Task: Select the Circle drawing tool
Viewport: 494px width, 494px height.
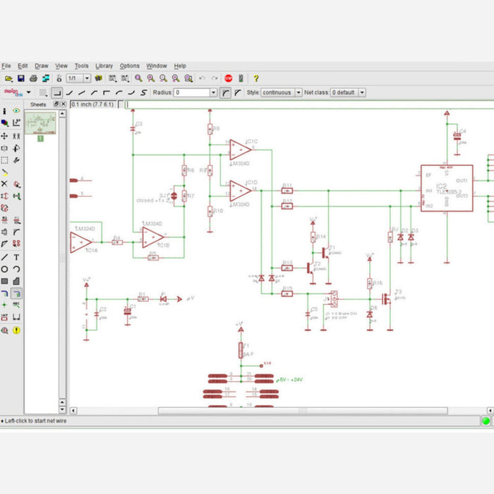Action: click(x=4, y=270)
